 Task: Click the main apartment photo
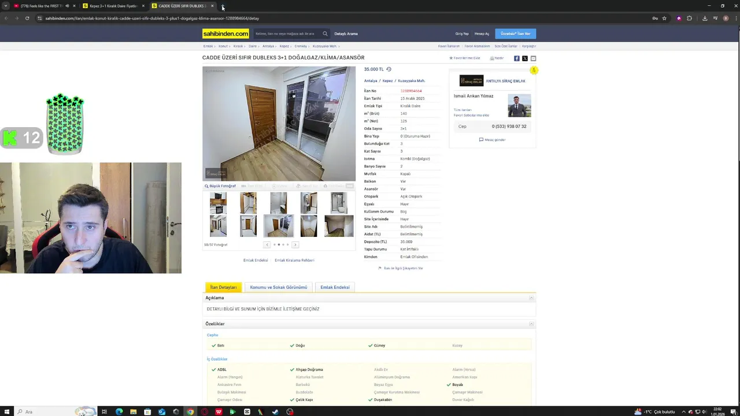coord(279,124)
